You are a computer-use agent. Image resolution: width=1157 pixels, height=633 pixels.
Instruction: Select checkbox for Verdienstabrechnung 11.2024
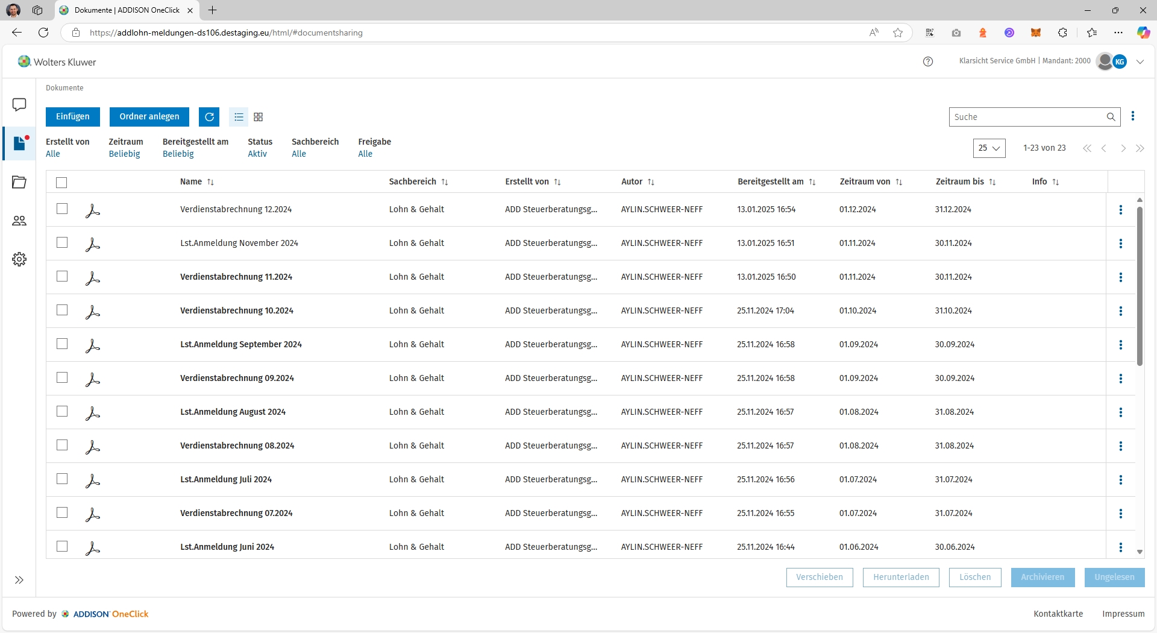pos(62,276)
